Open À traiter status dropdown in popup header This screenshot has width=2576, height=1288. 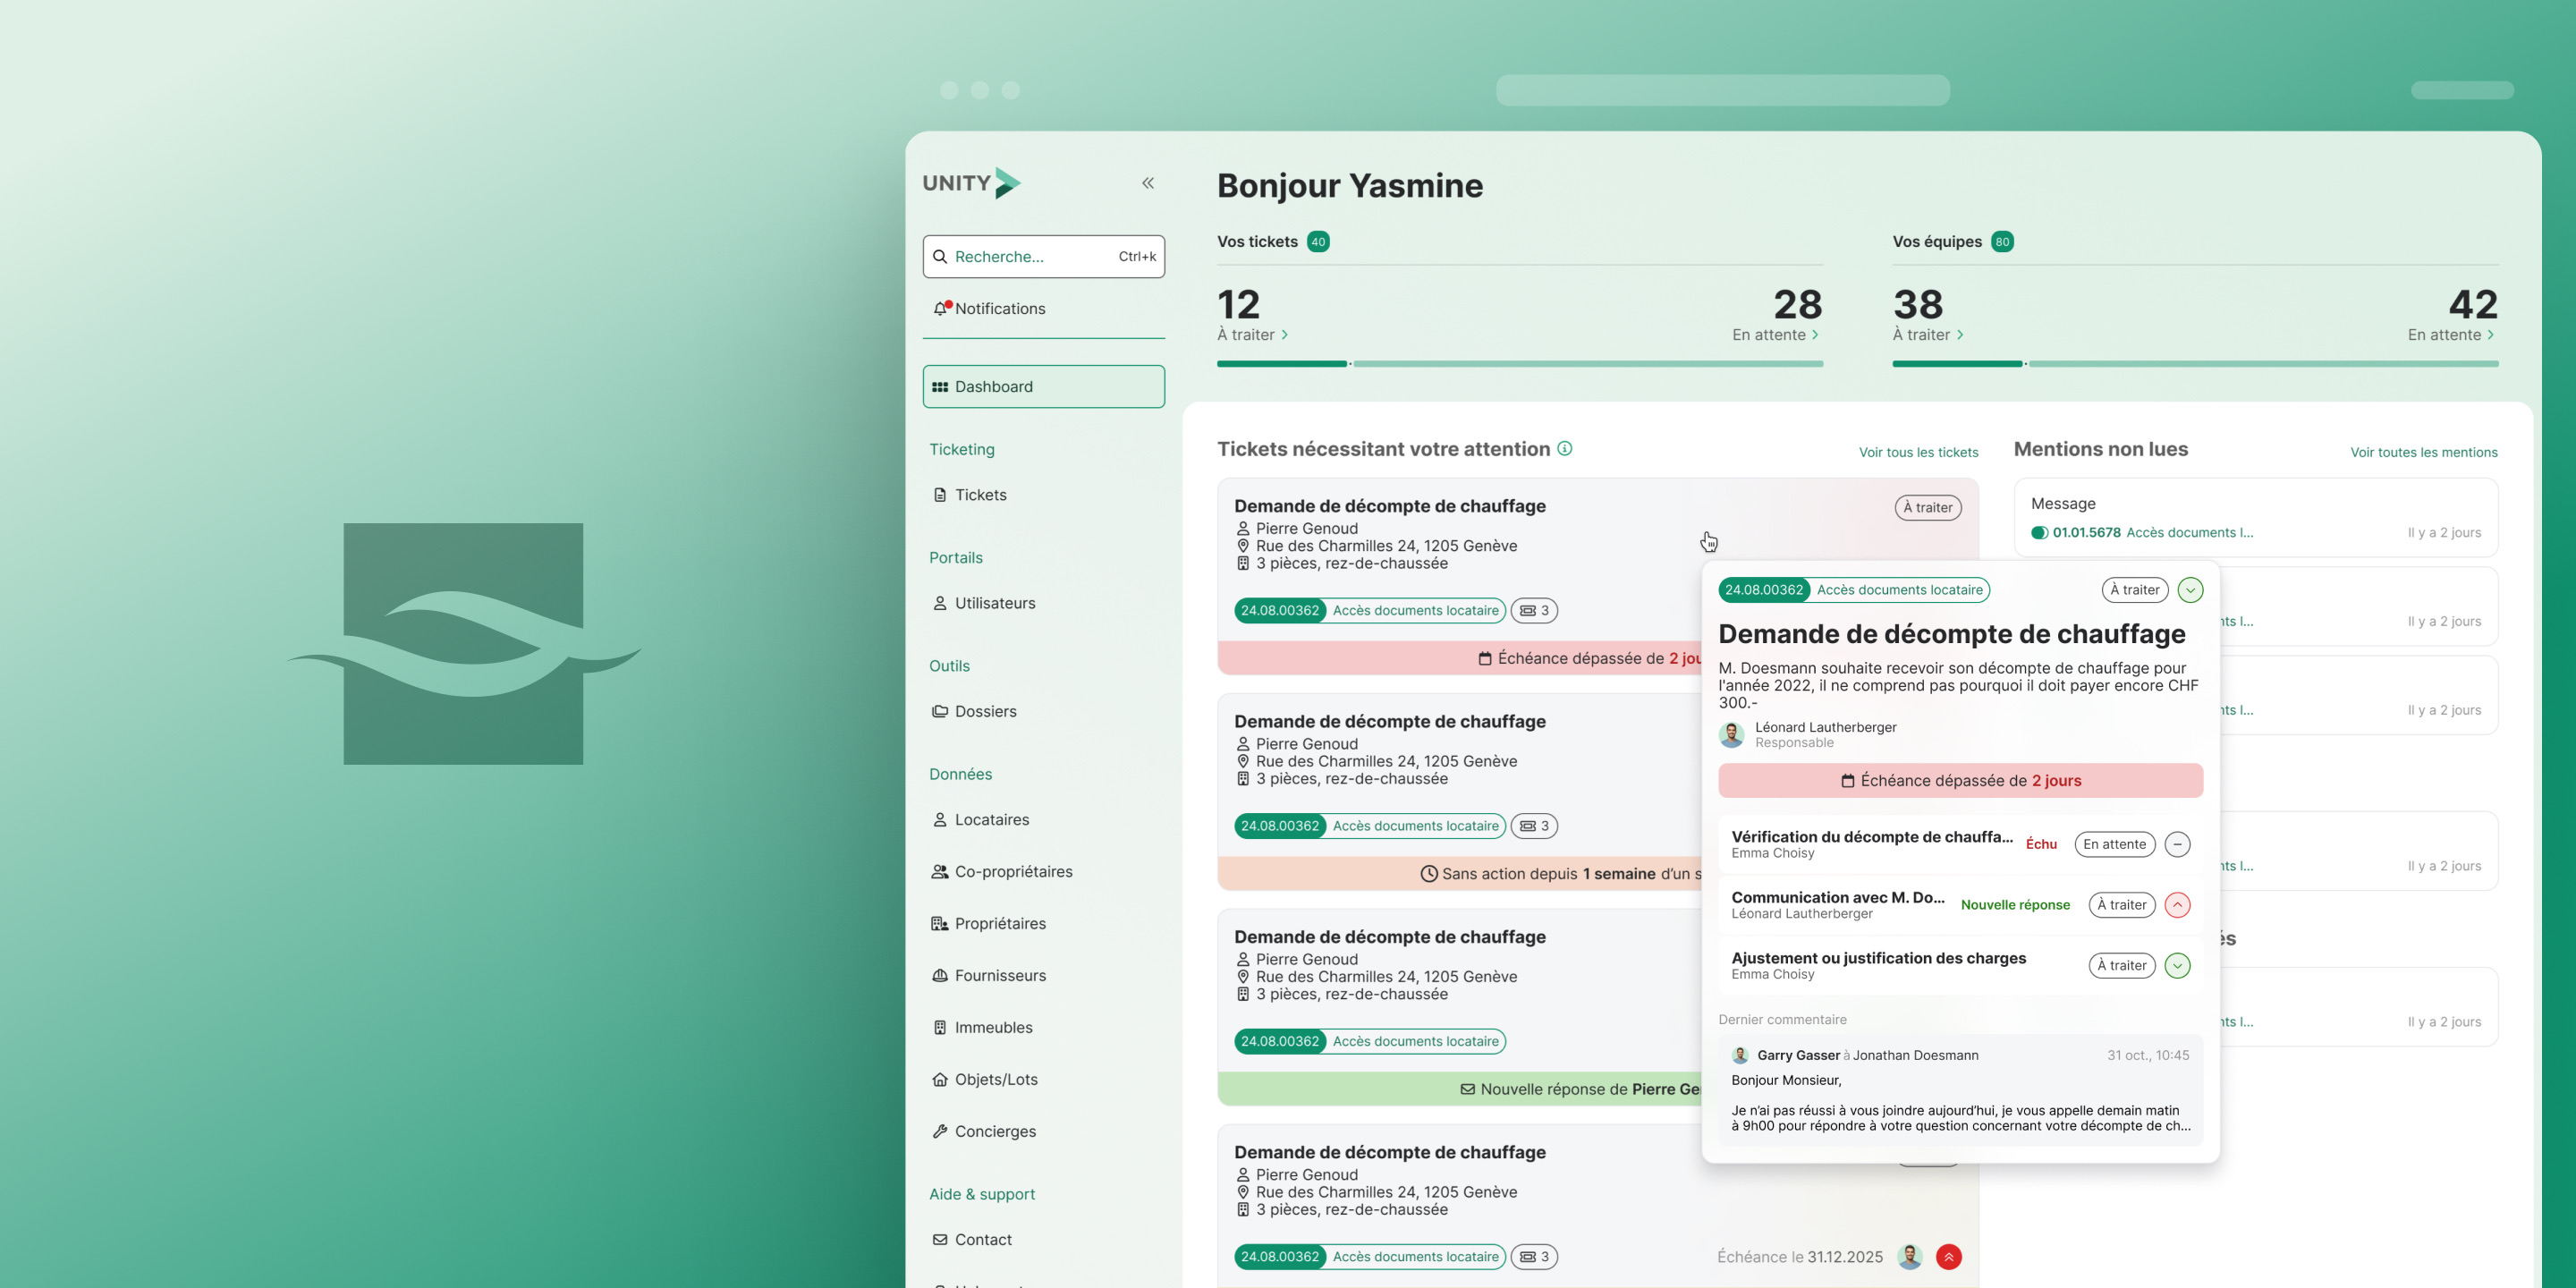point(2134,590)
